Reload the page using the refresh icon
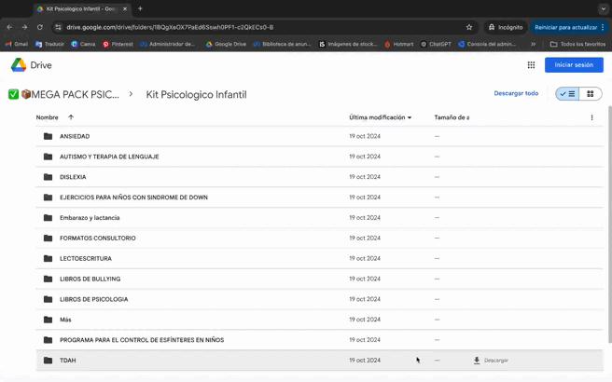This screenshot has height=382, width=612. (x=40, y=27)
